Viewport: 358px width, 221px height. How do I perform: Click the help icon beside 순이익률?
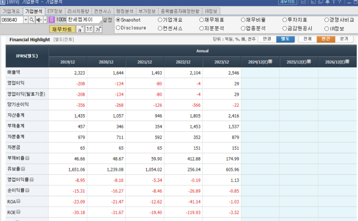point(27,190)
